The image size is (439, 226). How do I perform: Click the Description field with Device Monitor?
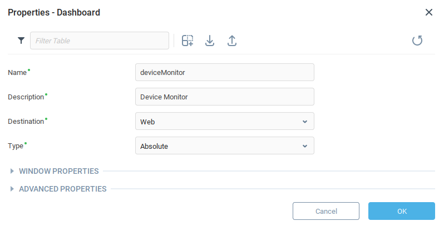click(224, 97)
